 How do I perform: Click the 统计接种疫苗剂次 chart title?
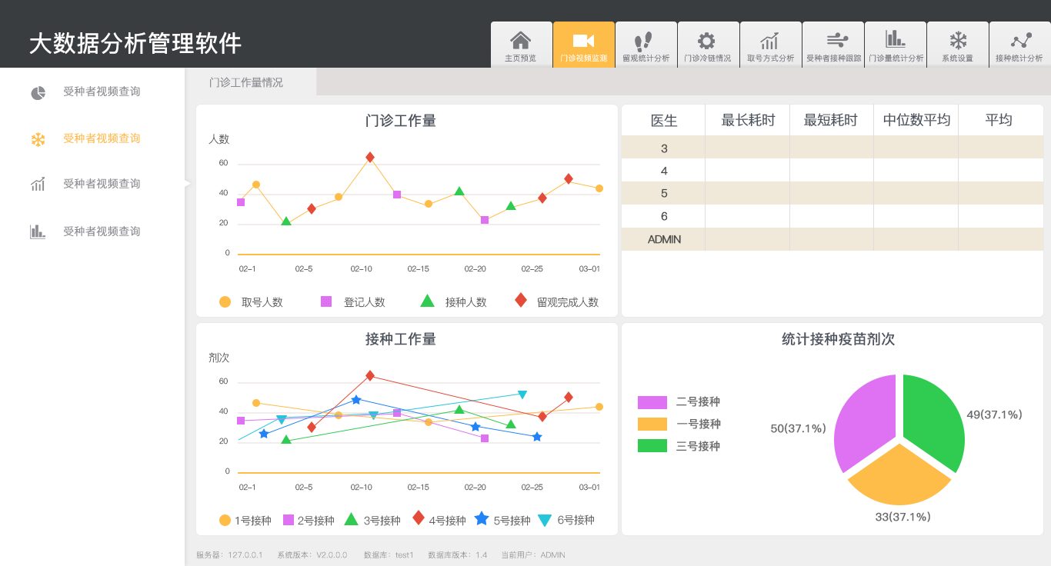point(838,339)
